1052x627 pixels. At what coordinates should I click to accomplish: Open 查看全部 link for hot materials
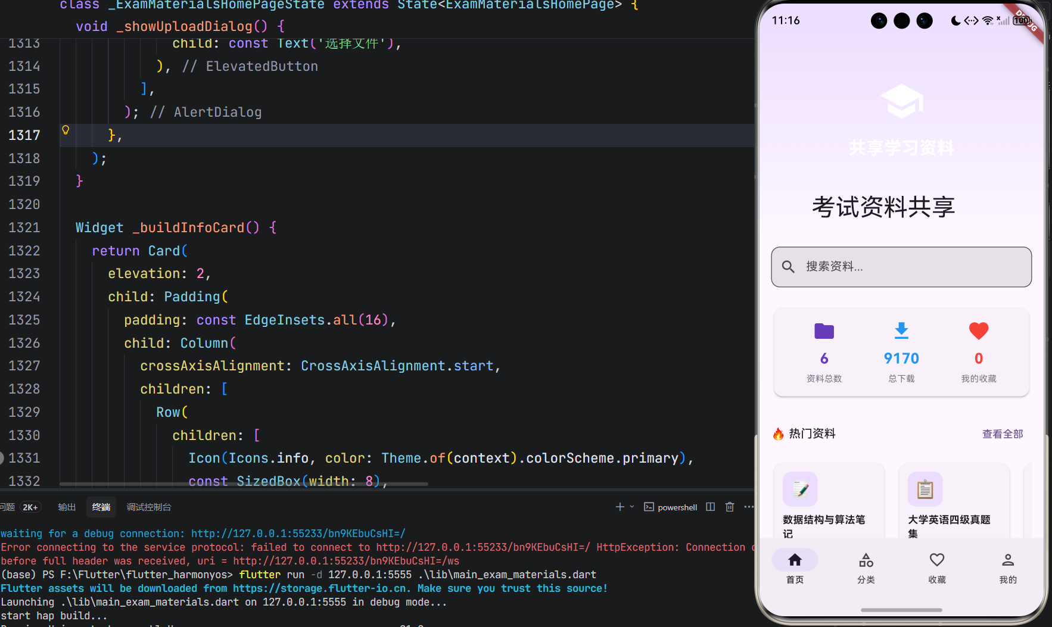pos(1003,434)
